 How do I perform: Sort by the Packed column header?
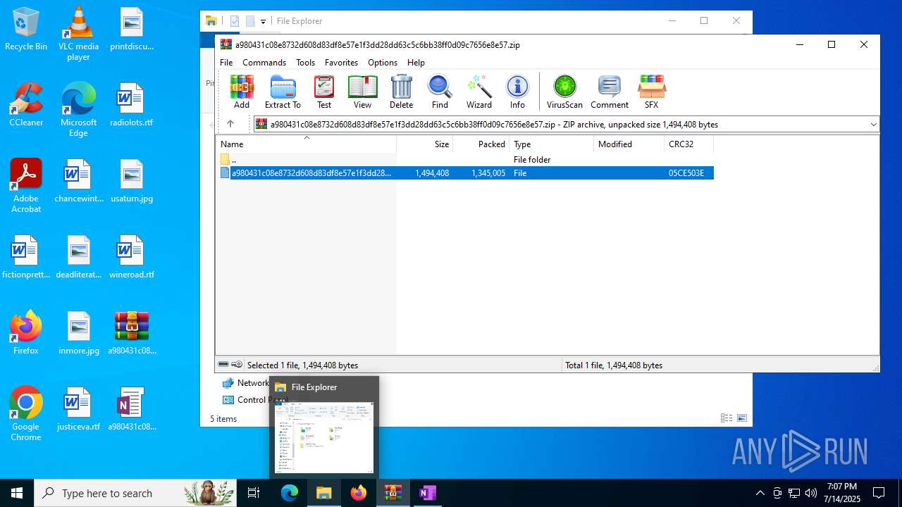(x=481, y=144)
